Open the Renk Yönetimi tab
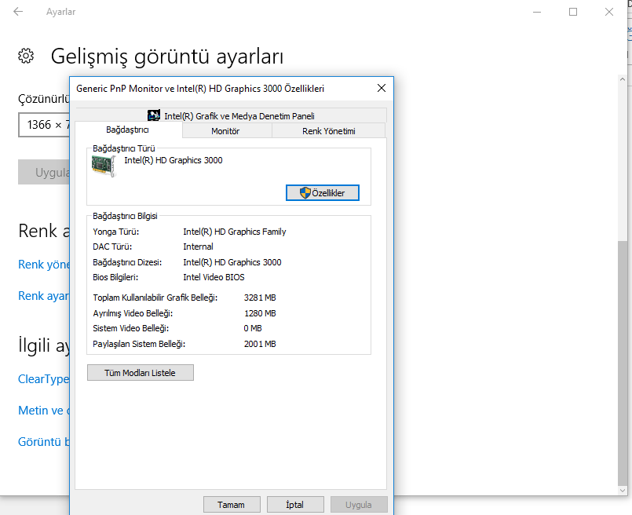 click(329, 130)
